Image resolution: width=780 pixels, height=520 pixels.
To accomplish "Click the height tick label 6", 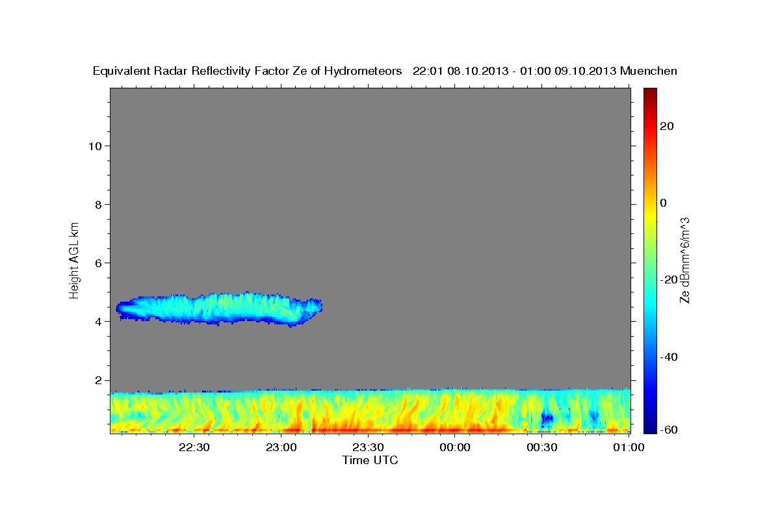I will pyautogui.click(x=97, y=263).
